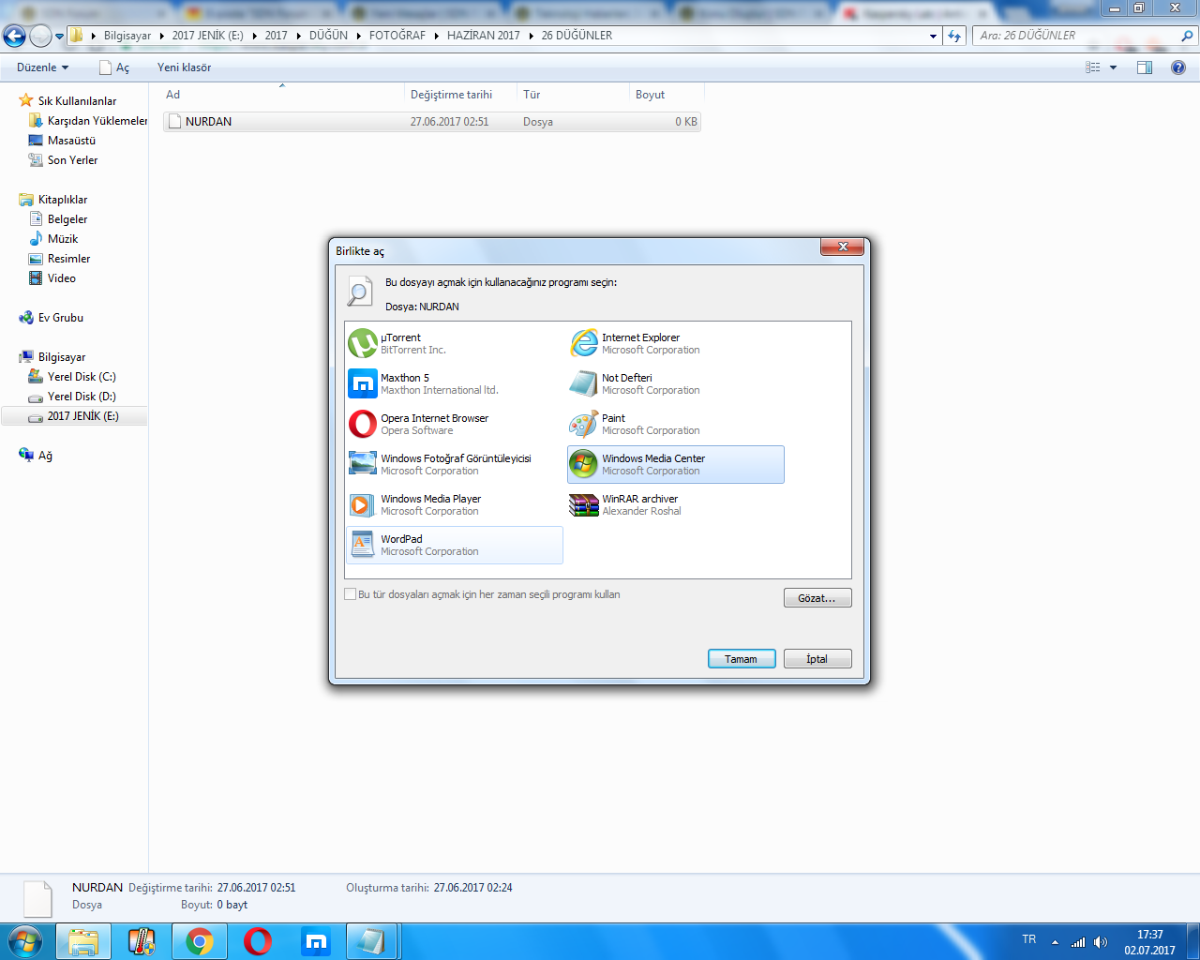Open Google Chrome from the taskbar
1200x960 pixels.
(x=200, y=941)
